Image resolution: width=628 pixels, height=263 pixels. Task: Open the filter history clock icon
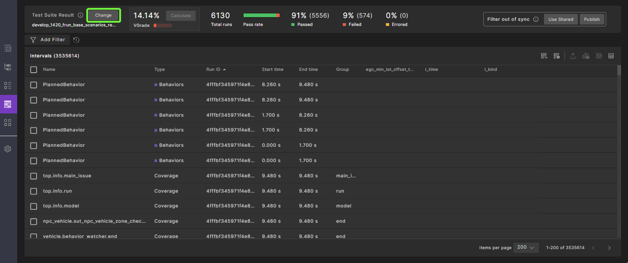[x=77, y=40]
